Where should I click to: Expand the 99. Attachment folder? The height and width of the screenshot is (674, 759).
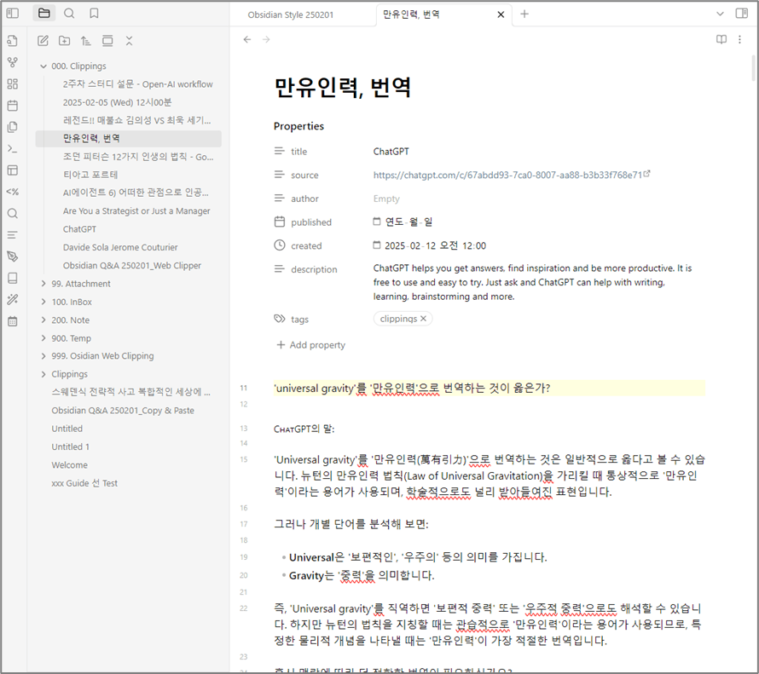pyautogui.click(x=43, y=284)
